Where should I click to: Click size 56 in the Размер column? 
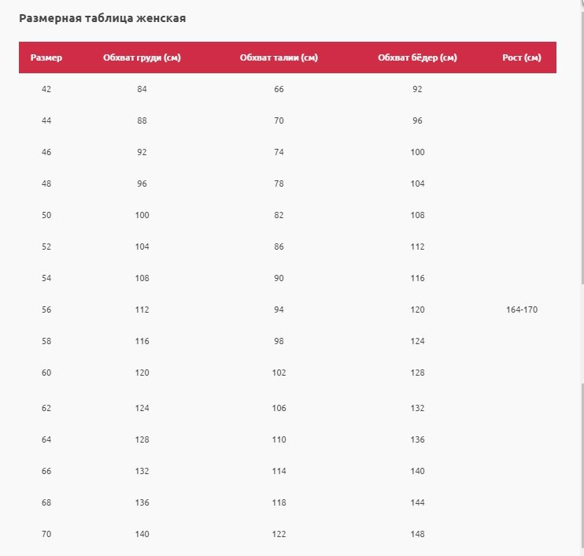pos(46,310)
